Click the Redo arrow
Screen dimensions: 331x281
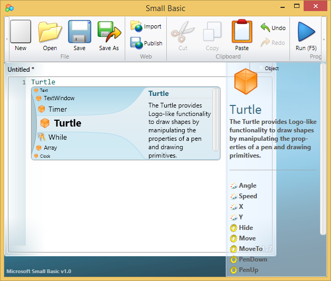(265, 42)
